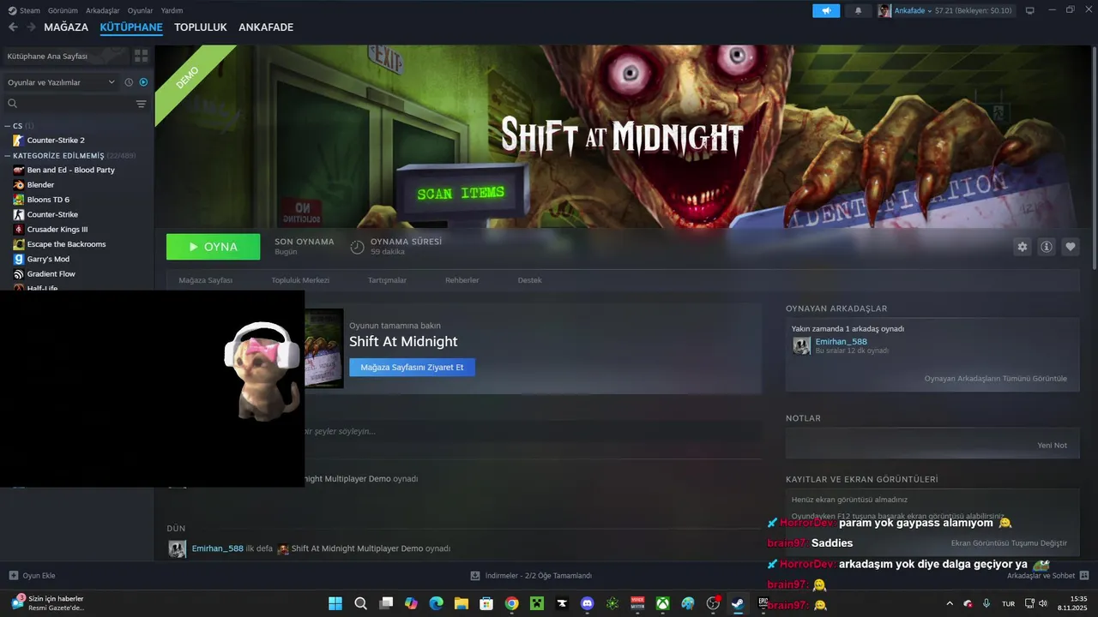Open the Oyunlar menu

click(140, 10)
